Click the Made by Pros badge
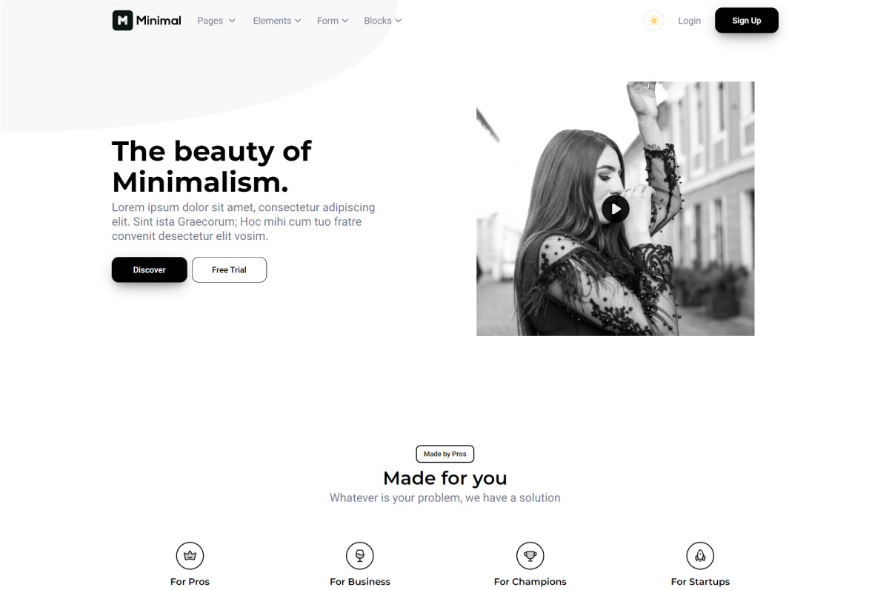Image resolution: width=889 pixels, height=590 pixels. [x=445, y=454]
